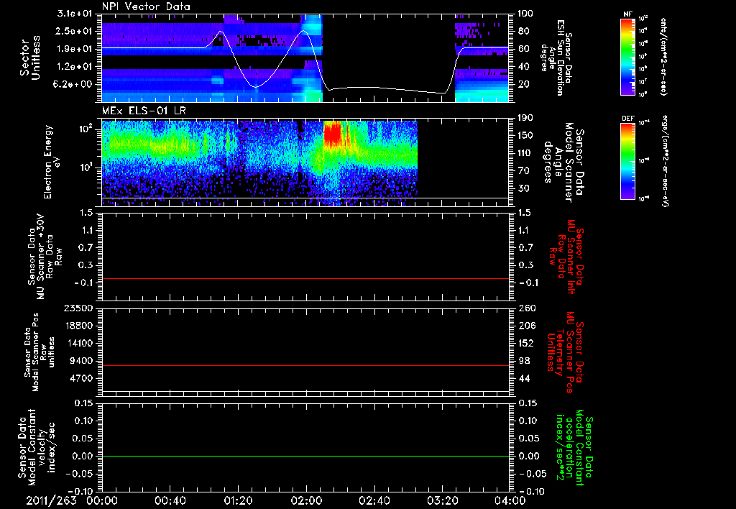
Task: Click the MEx ELS-01 LR panel title
Action: pos(145,111)
